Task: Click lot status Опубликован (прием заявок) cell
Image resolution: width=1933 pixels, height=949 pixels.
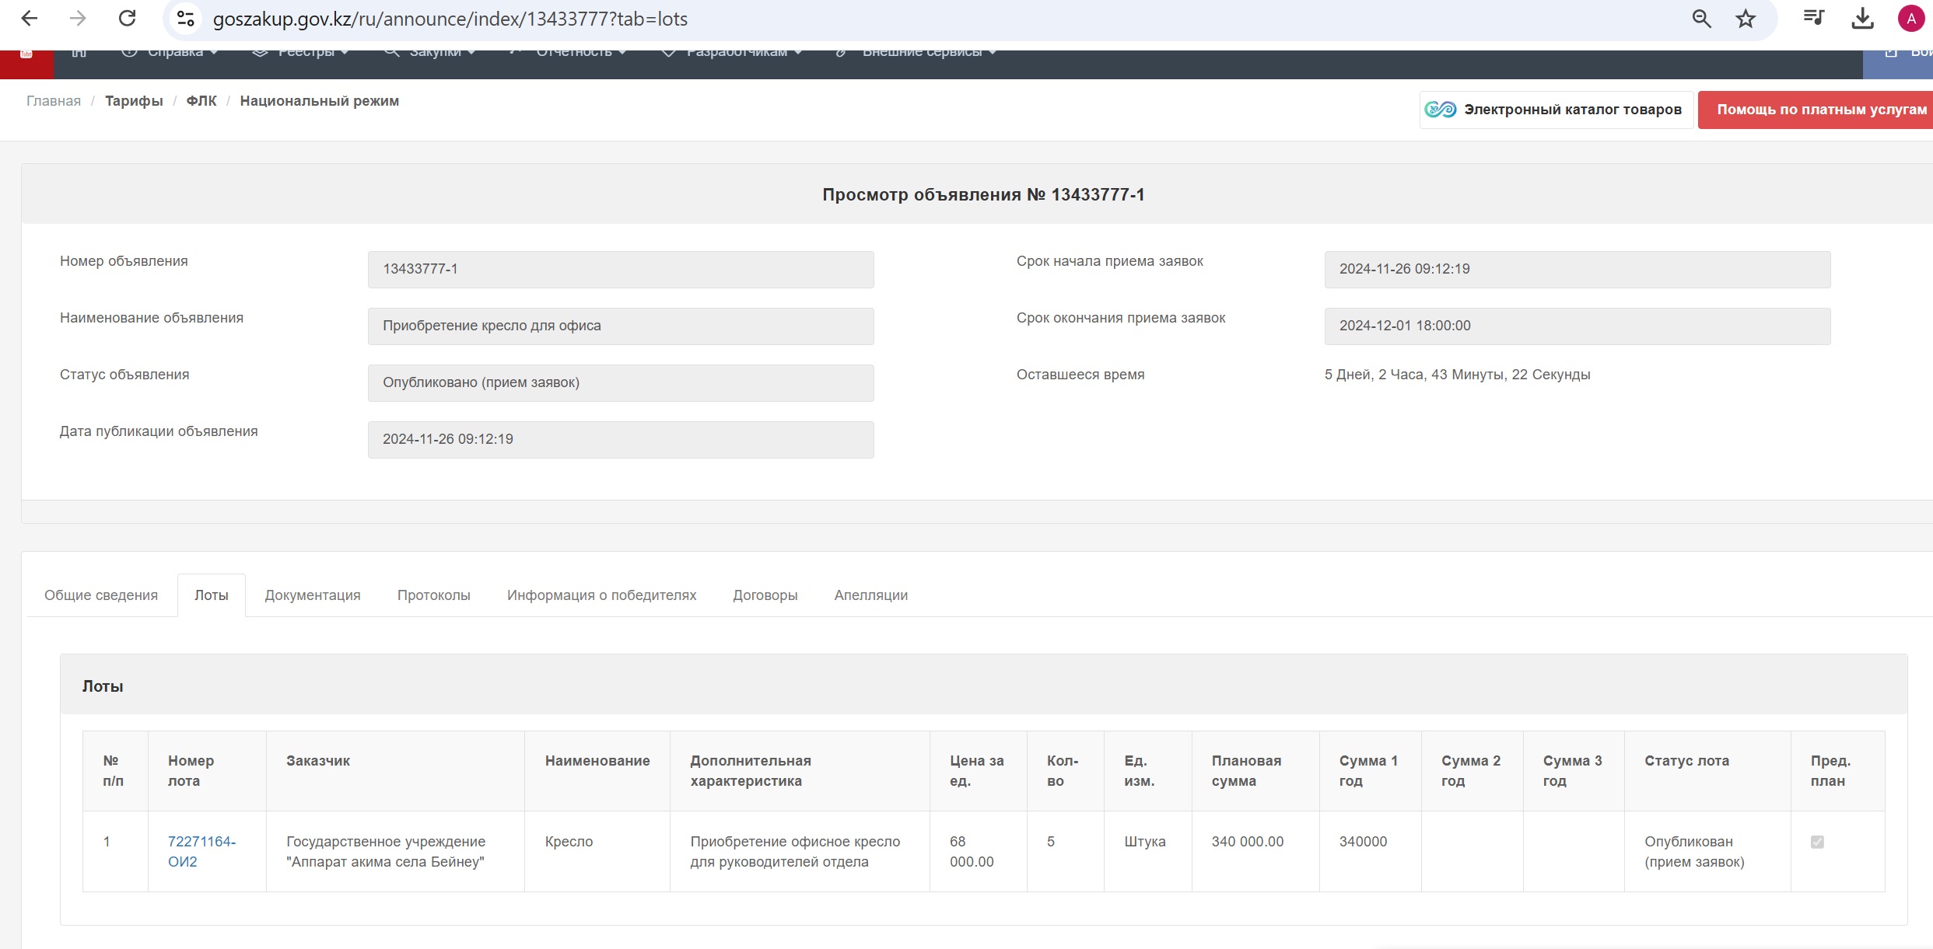Action: 1707,852
